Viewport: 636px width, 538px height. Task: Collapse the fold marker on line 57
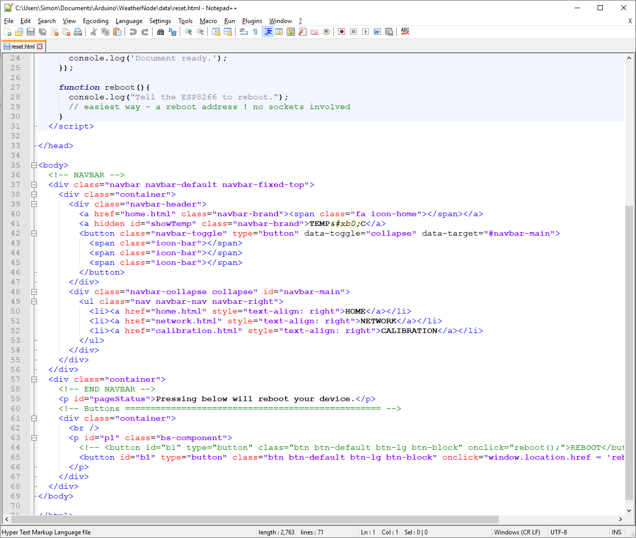pyautogui.click(x=34, y=379)
